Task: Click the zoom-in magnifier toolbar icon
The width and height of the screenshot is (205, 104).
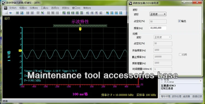Action: (64, 13)
